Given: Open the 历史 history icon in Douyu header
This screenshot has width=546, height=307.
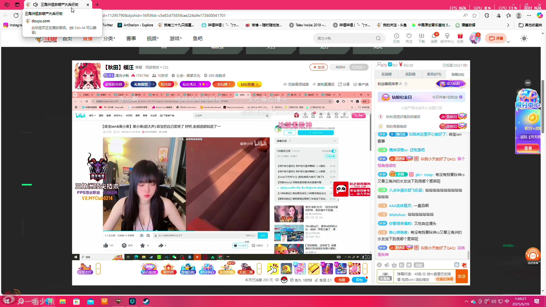Looking at the screenshot, I should point(396,38).
